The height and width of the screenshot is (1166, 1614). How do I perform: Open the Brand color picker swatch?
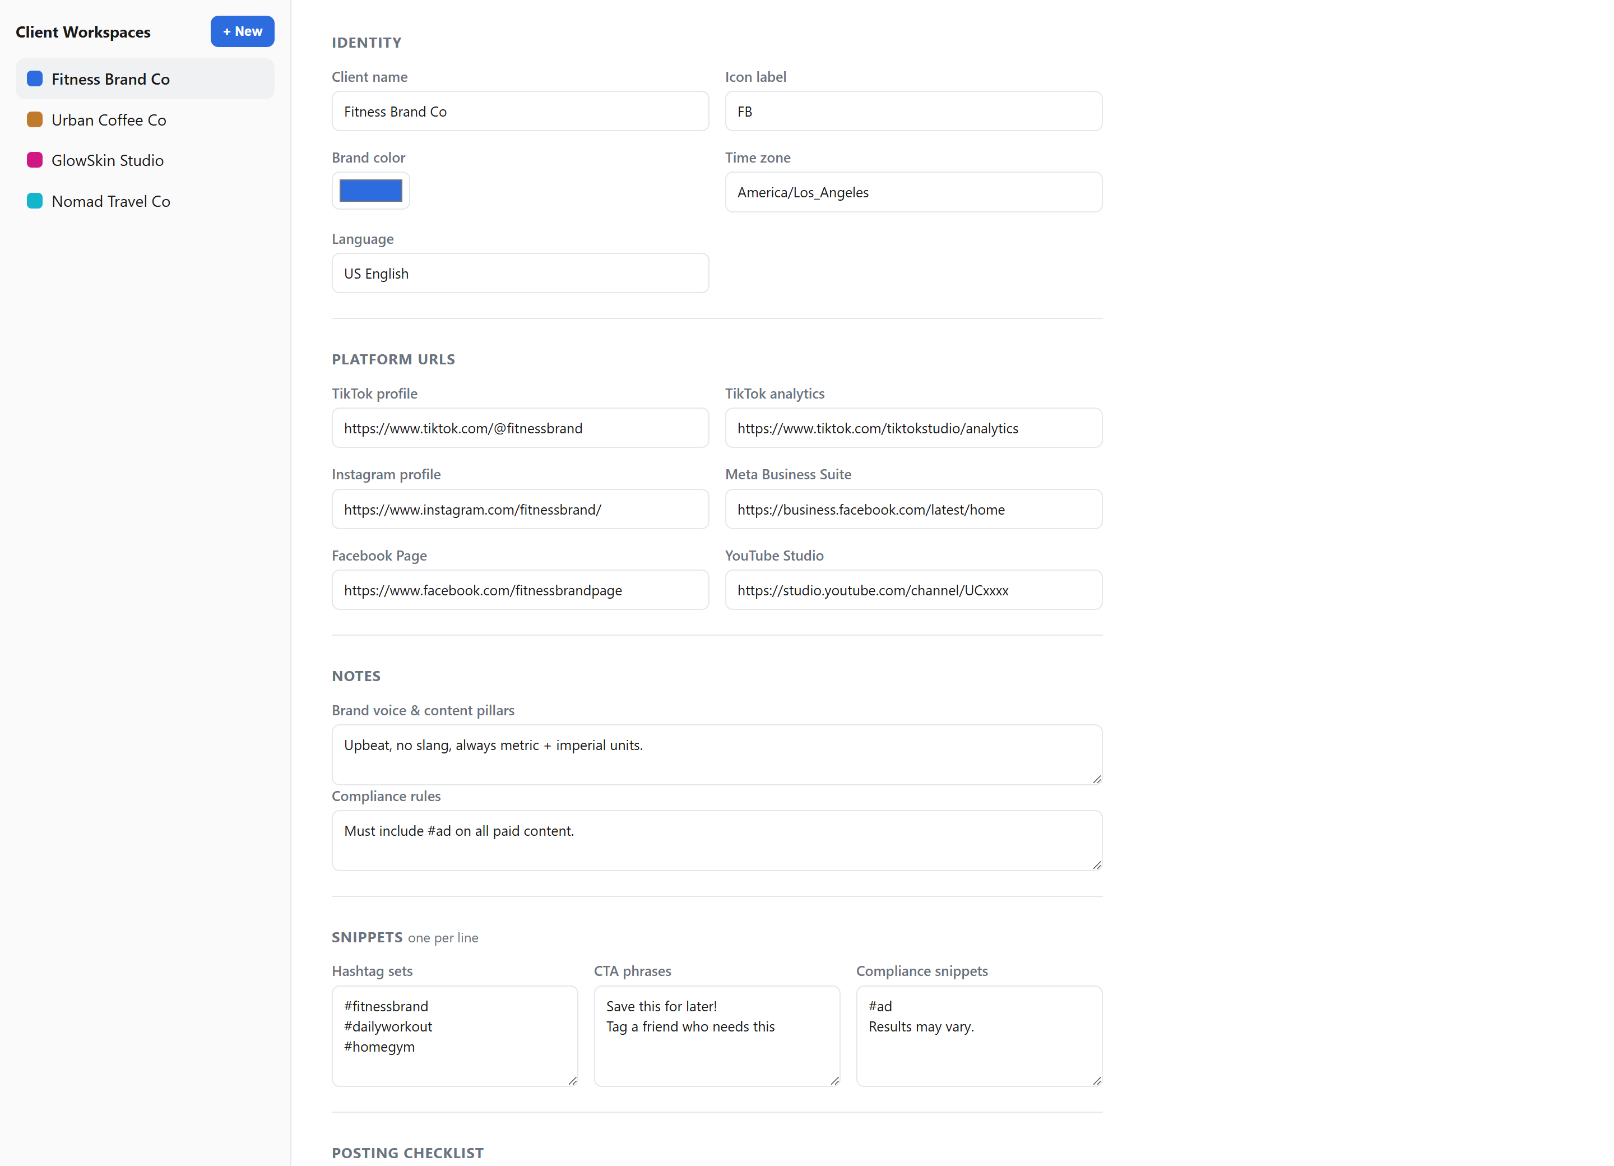point(371,191)
